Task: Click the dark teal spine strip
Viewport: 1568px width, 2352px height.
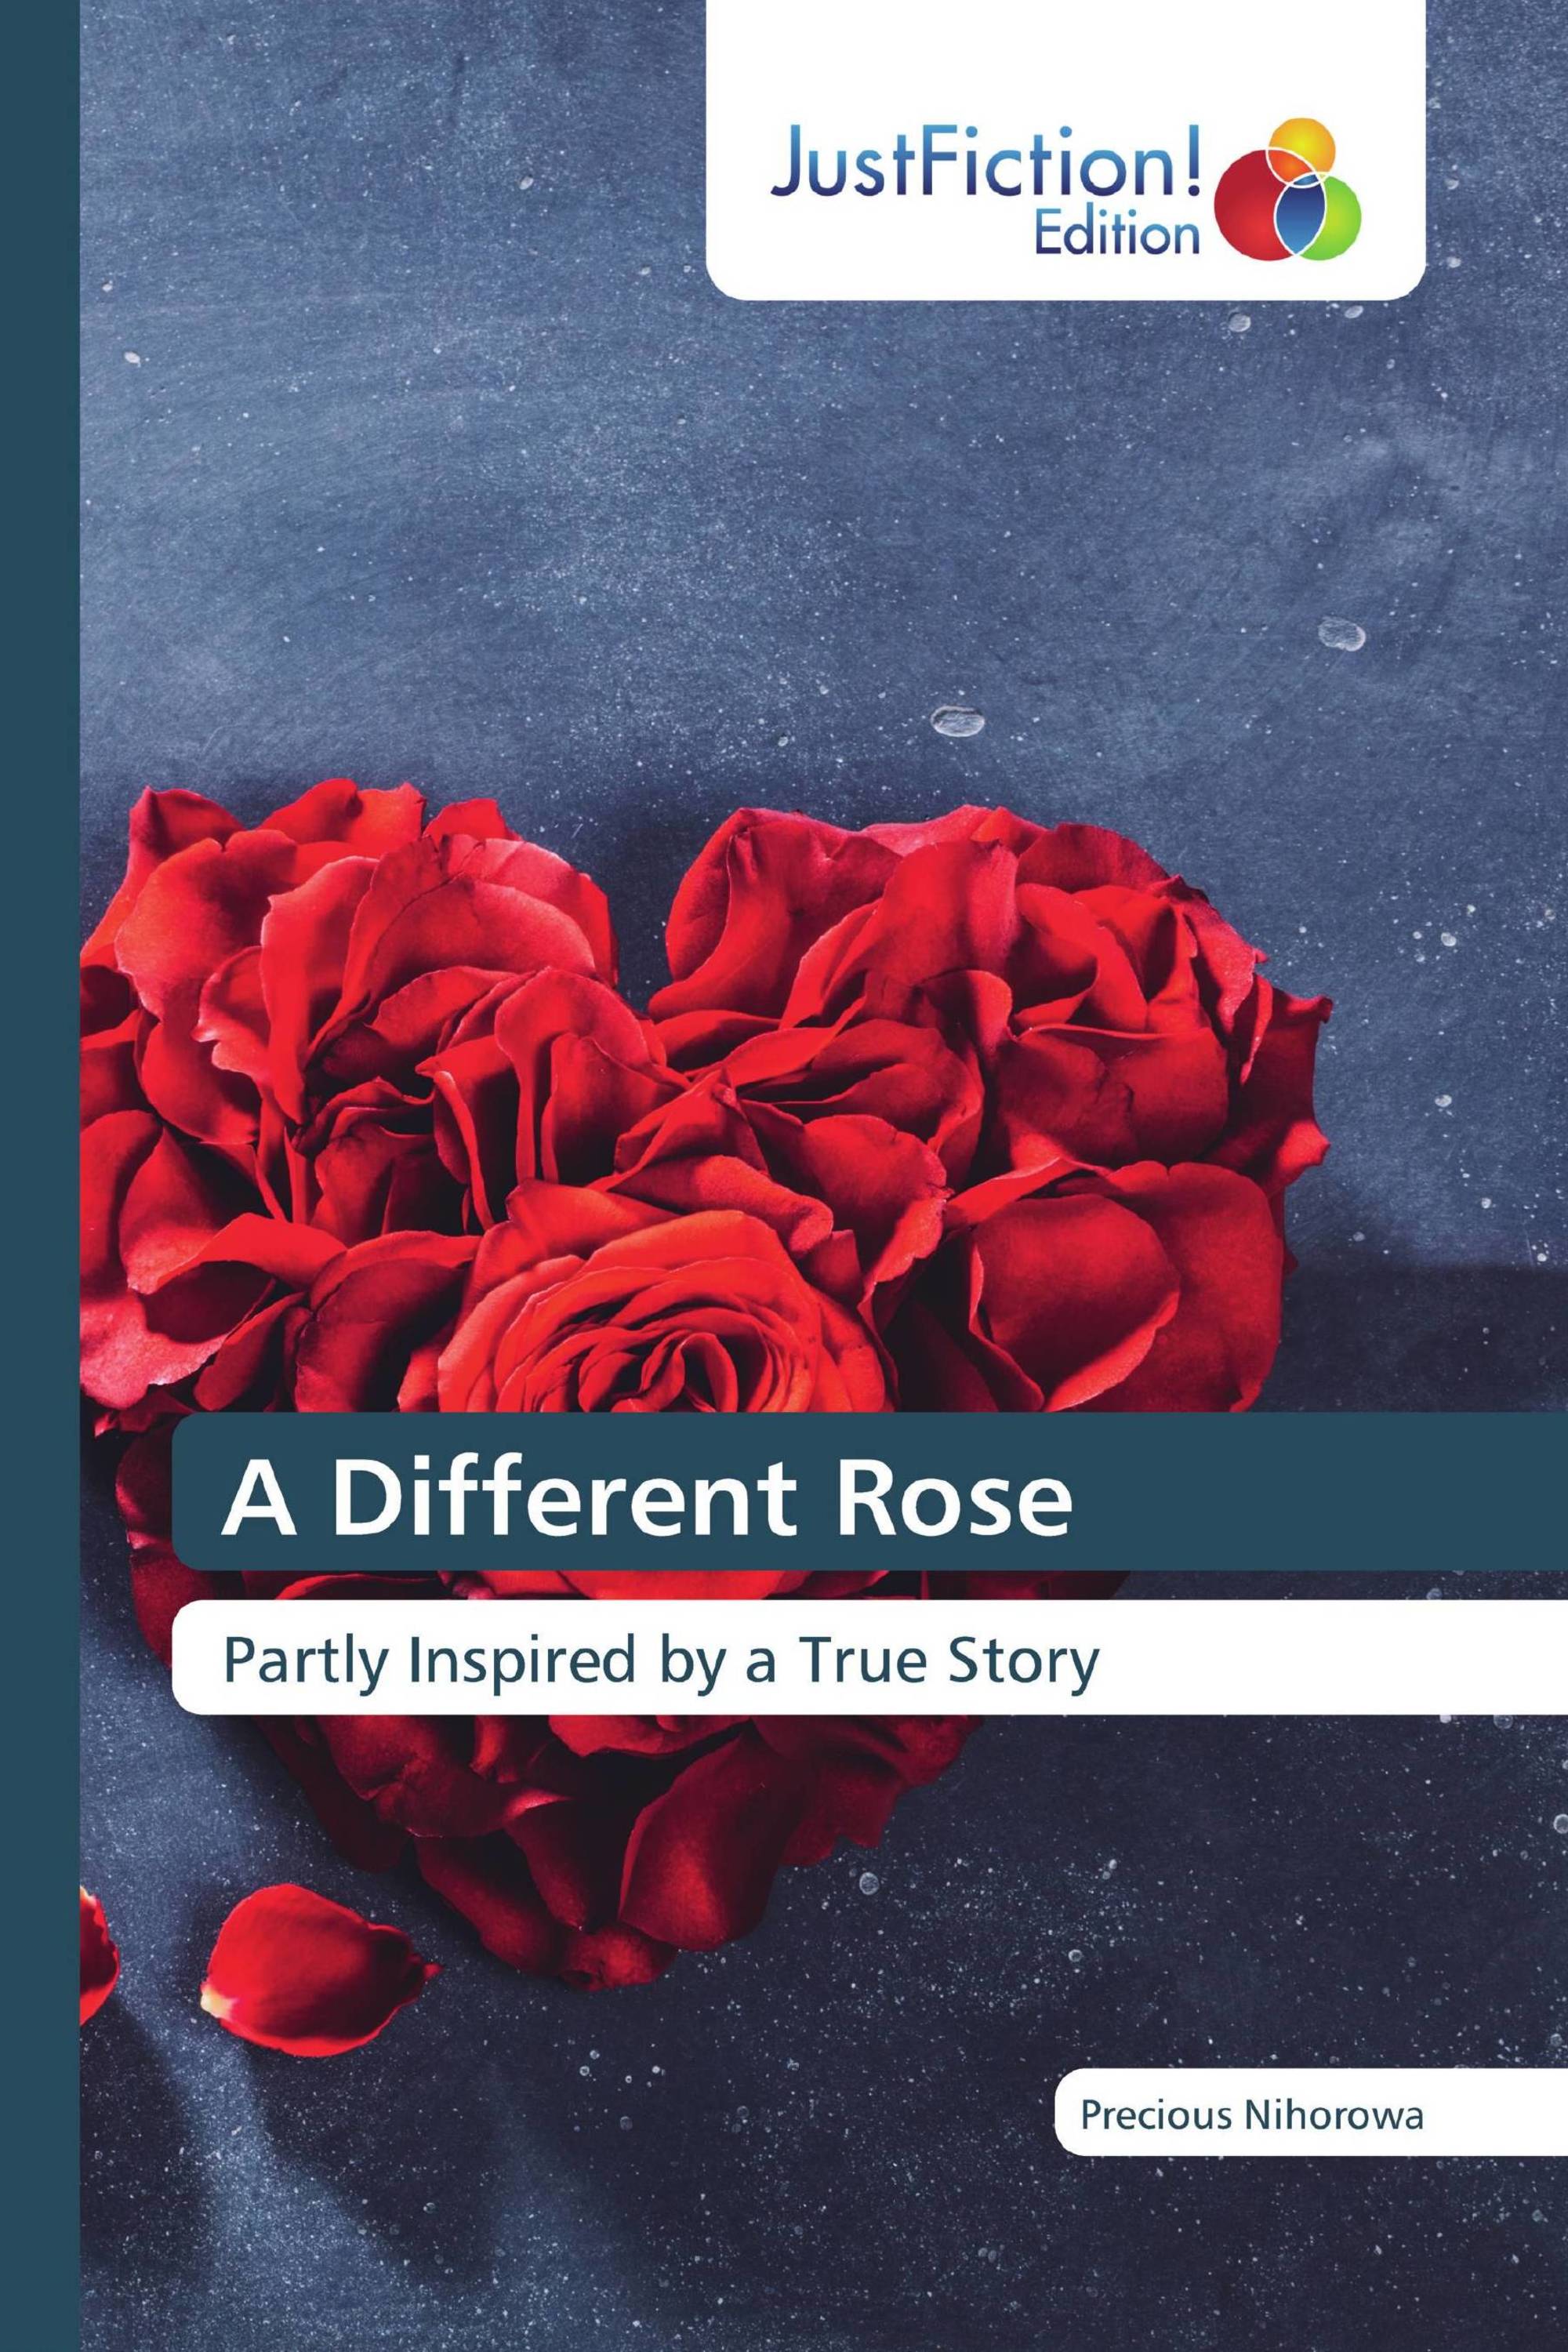Action: pyautogui.click(x=40, y=1176)
